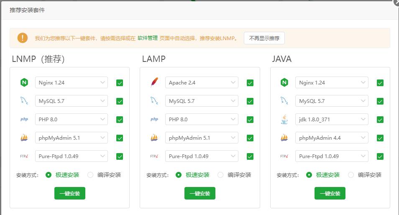Open the jdk 1.8.0_371 version dropdown
Image resolution: width=399 pixels, height=215 pixels.
coord(332,119)
